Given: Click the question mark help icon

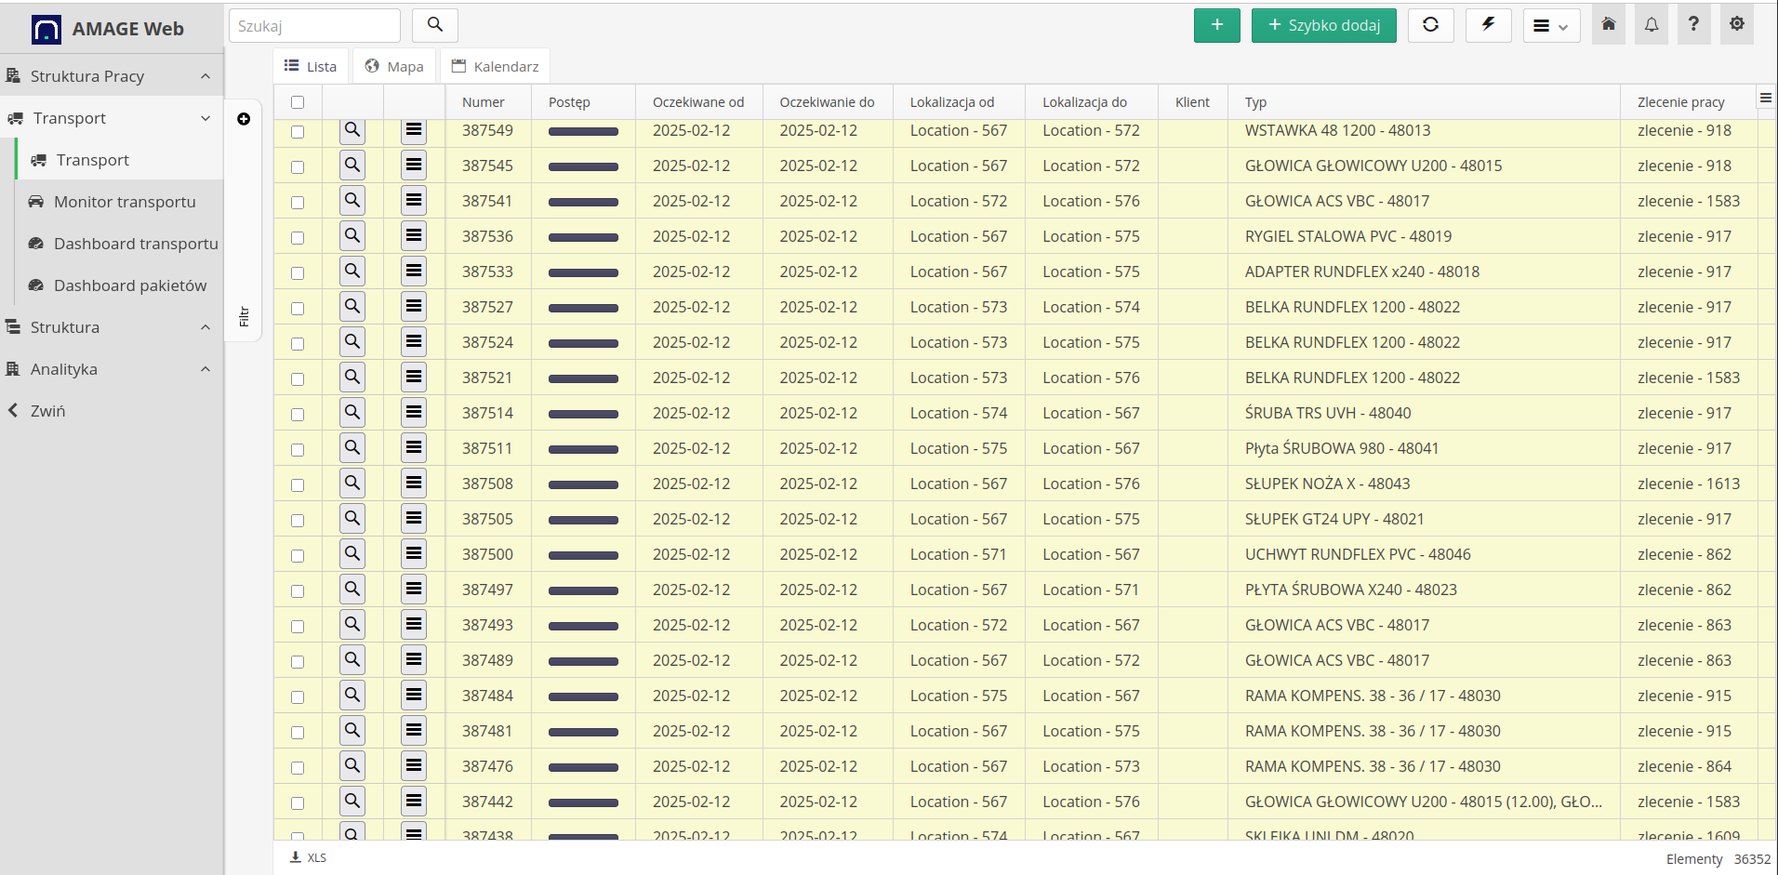Looking at the screenshot, I should [x=1693, y=25].
